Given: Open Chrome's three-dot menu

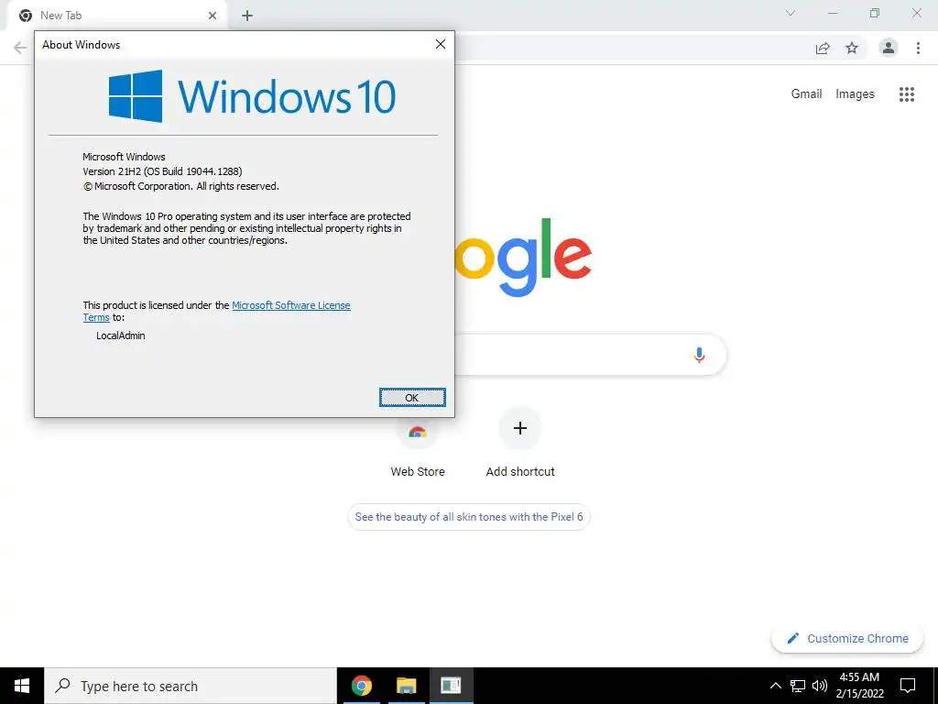Looking at the screenshot, I should (918, 48).
